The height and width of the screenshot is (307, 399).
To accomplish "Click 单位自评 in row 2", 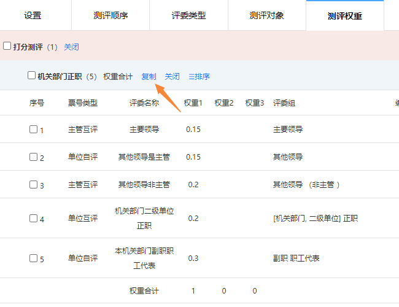I will pos(83,157).
